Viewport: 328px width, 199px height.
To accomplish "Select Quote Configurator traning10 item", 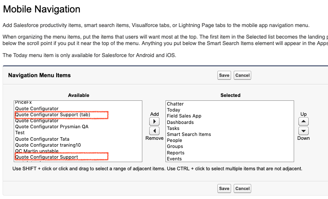I will [x=78, y=145].
